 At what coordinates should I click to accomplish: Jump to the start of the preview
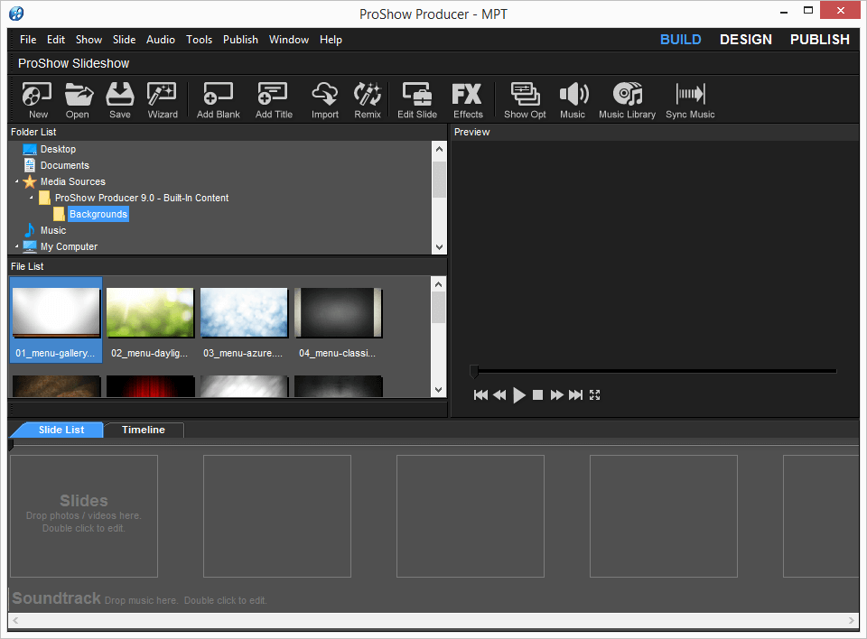pyautogui.click(x=480, y=394)
